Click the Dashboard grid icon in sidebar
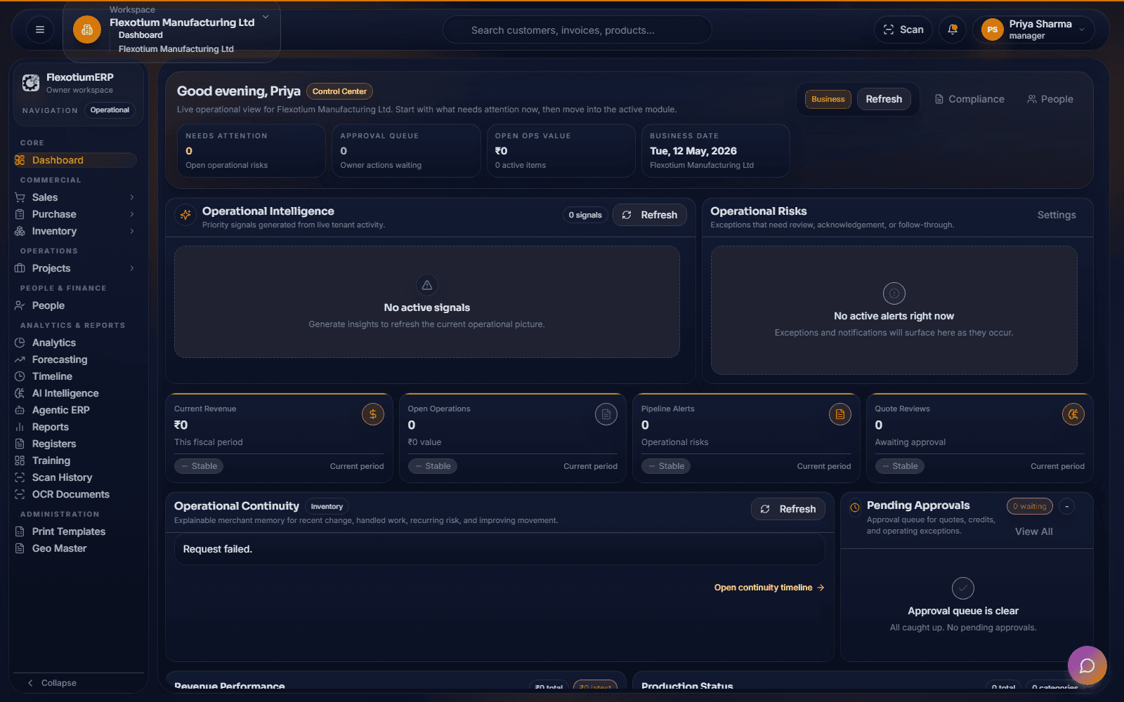The width and height of the screenshot is (1124, 702). (20, 160)
